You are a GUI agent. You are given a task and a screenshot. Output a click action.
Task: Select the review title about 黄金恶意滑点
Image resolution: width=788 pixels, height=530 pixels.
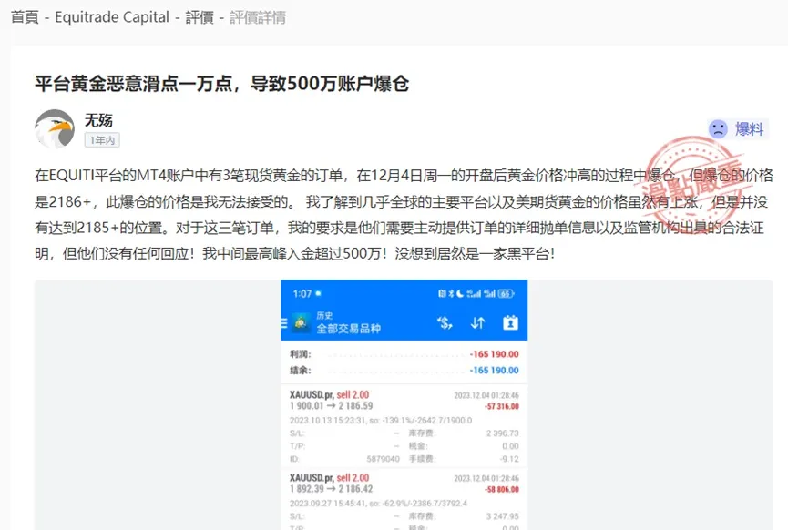pyautogui.click(x=222, y=84)
